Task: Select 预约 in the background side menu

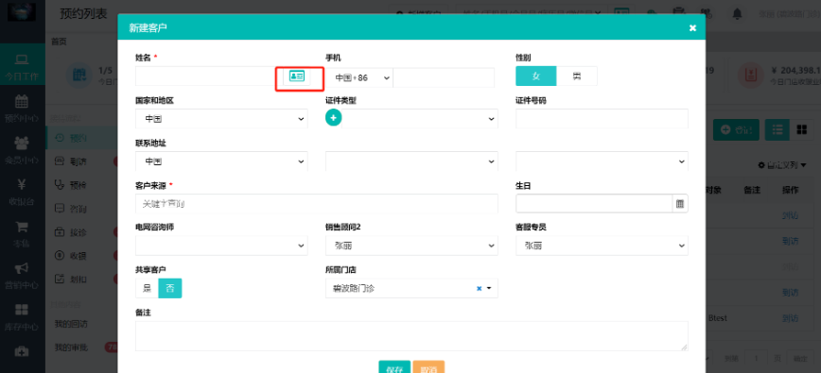Action: (x=79, y=138)
